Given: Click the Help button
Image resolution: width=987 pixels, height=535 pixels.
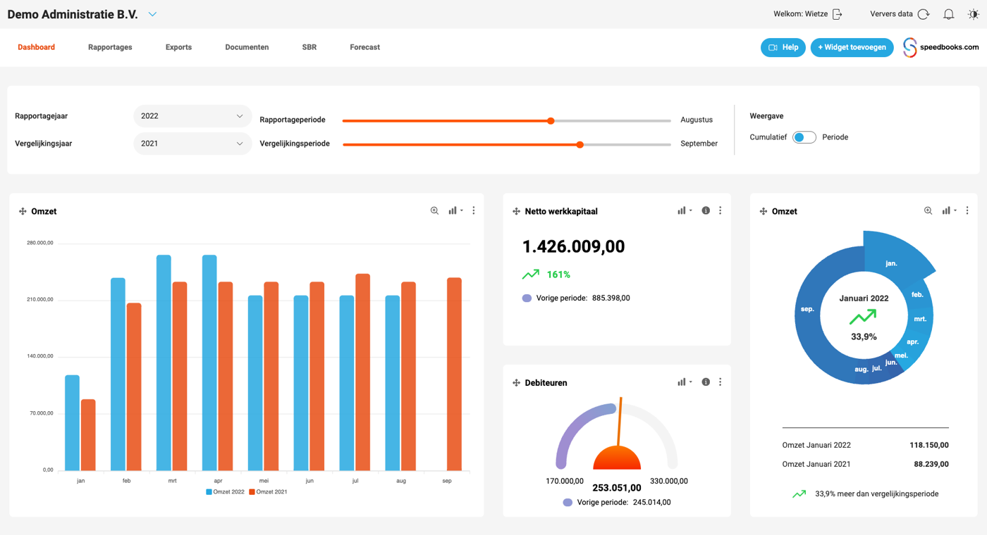Looking at the screenshot, I should pyautogui.click(x=783, y=47).
